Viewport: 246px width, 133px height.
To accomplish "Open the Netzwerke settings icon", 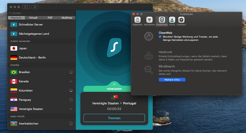I will pos(149,20).
